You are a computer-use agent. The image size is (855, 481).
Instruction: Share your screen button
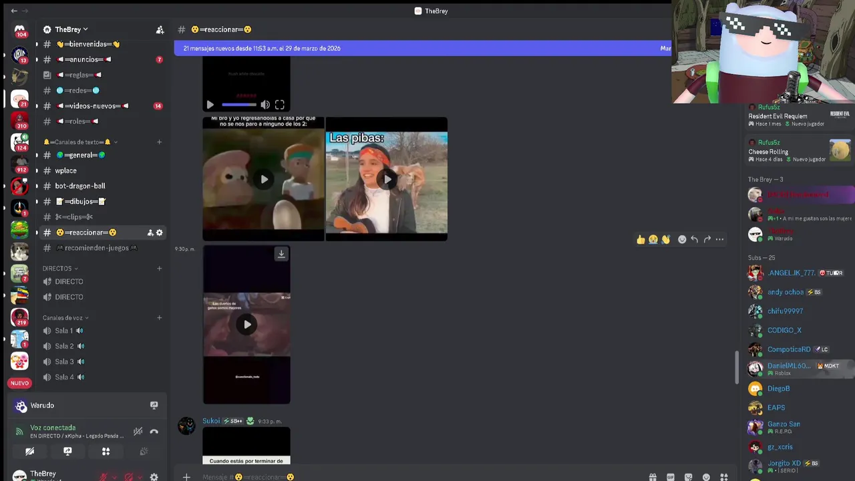coord(67,452)
